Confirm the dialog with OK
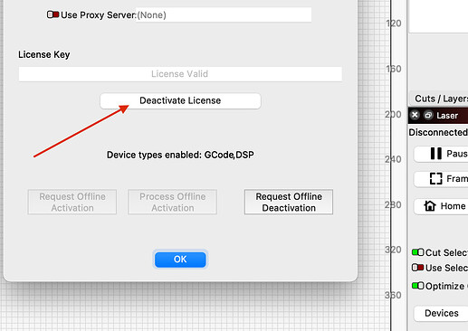This screenshot has width=468, height=331. pyautogui.click(x=180, y=260)
